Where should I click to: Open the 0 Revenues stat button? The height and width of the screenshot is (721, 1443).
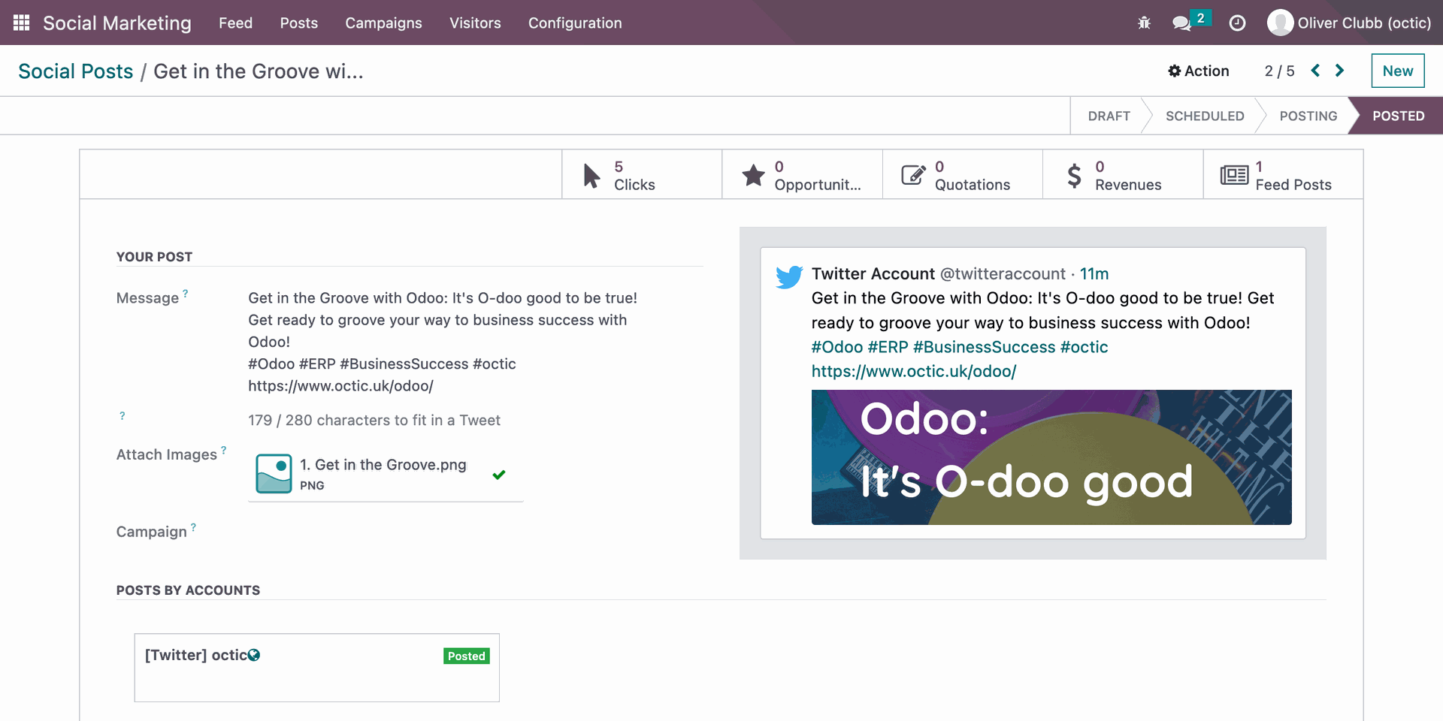[x=1123, y=175]
